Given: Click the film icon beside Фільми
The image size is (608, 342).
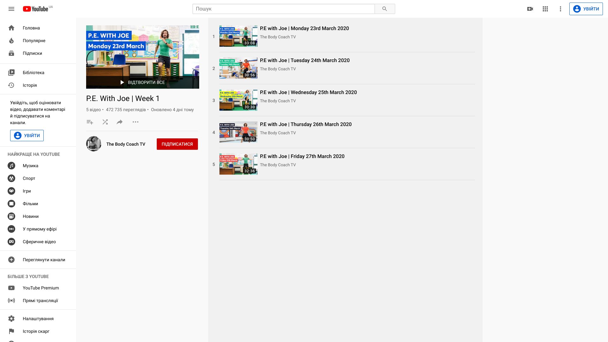Looking at the screenshot, I should 11,204.
